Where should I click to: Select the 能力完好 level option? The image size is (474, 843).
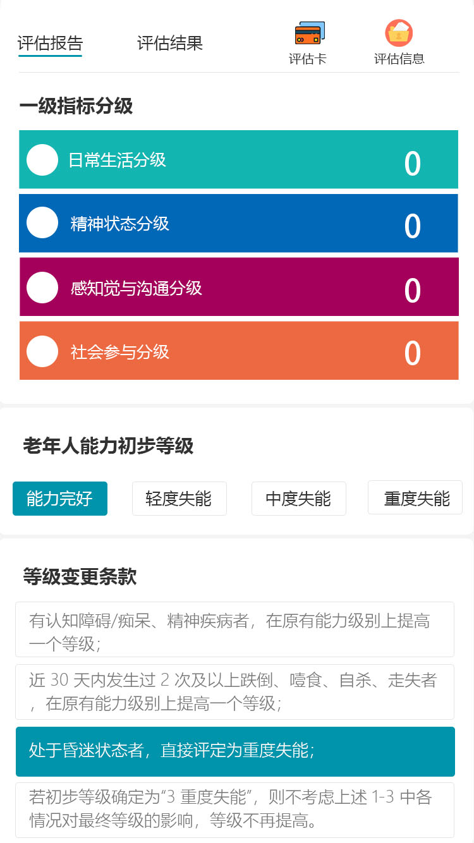60,499
